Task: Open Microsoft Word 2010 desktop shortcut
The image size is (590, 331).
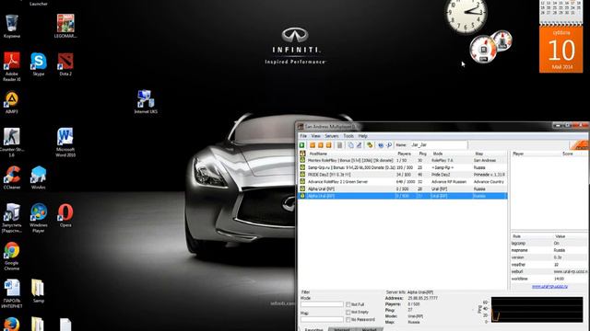Action: coord(65,143)
